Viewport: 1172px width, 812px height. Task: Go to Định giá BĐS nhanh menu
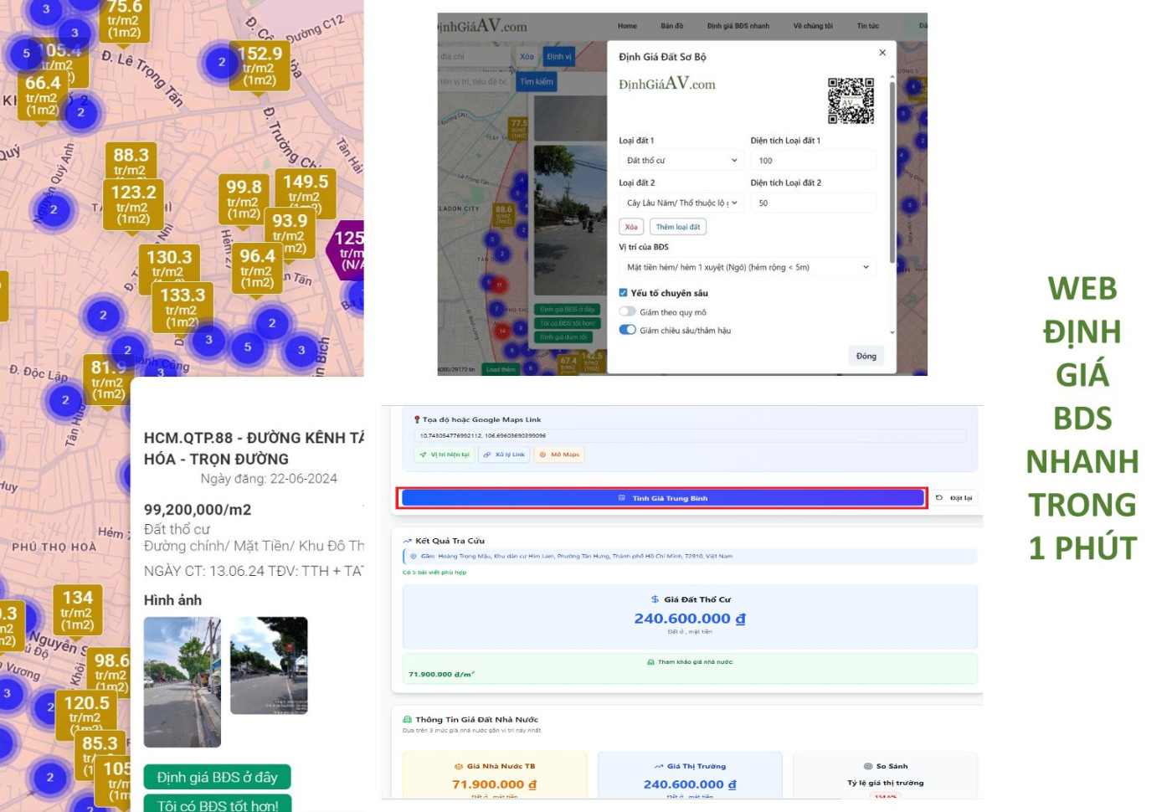[738, 26]
